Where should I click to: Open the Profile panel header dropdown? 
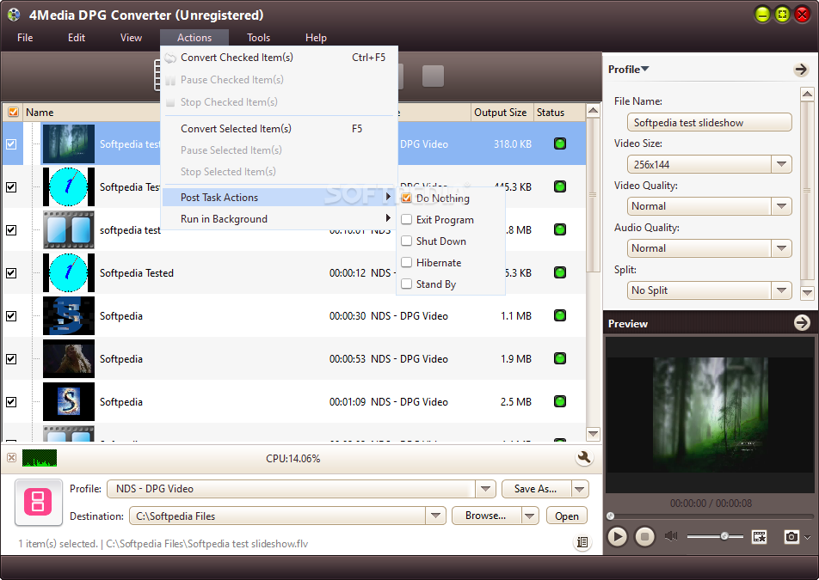coord(628,69)
